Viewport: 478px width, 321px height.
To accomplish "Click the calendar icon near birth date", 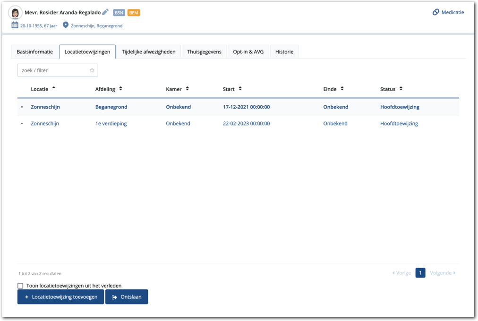I will click(x=15, y=25).
